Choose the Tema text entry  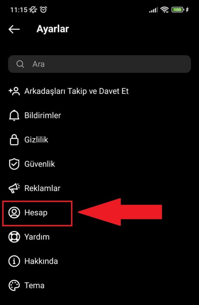pos(35,285)
